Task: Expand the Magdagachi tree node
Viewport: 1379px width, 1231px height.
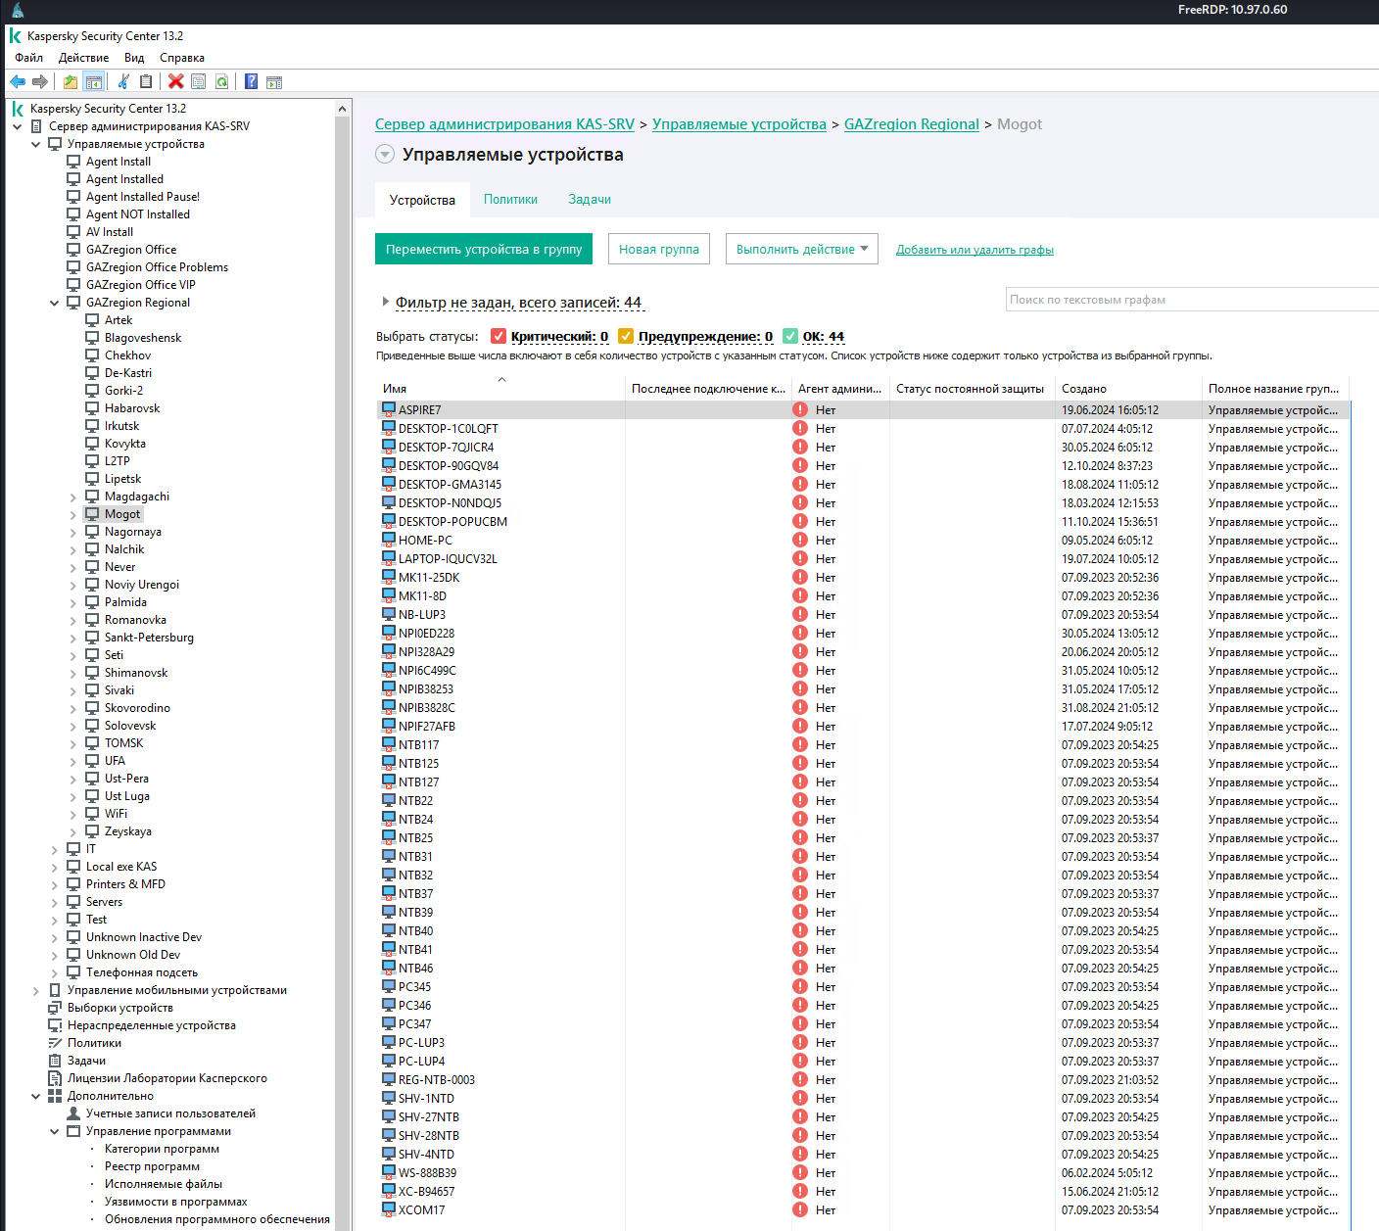Action: pyautogui.click(x=72, y=497)
